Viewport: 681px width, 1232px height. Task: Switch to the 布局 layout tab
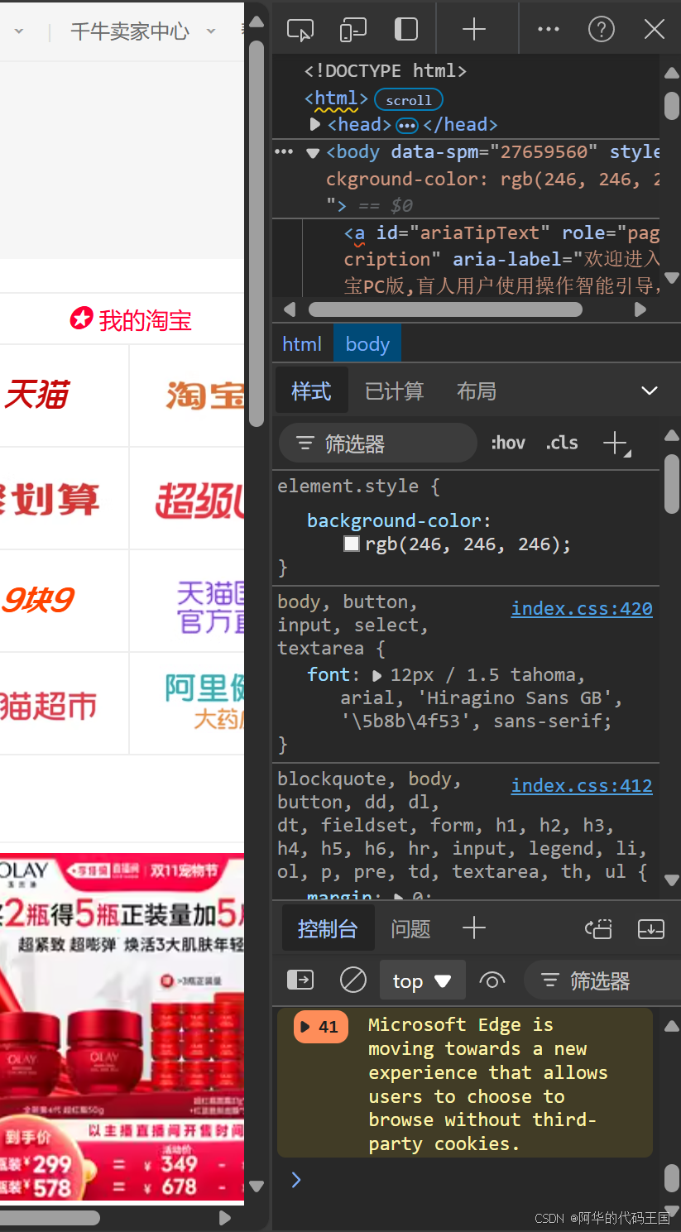point(477,391)
